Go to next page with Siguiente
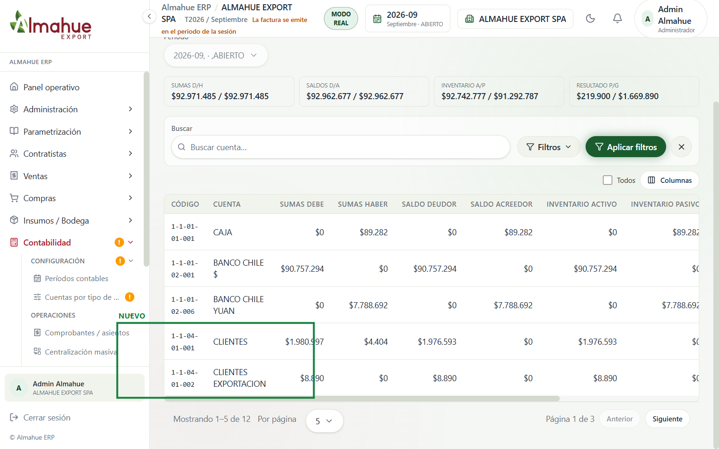 [668, 419]
